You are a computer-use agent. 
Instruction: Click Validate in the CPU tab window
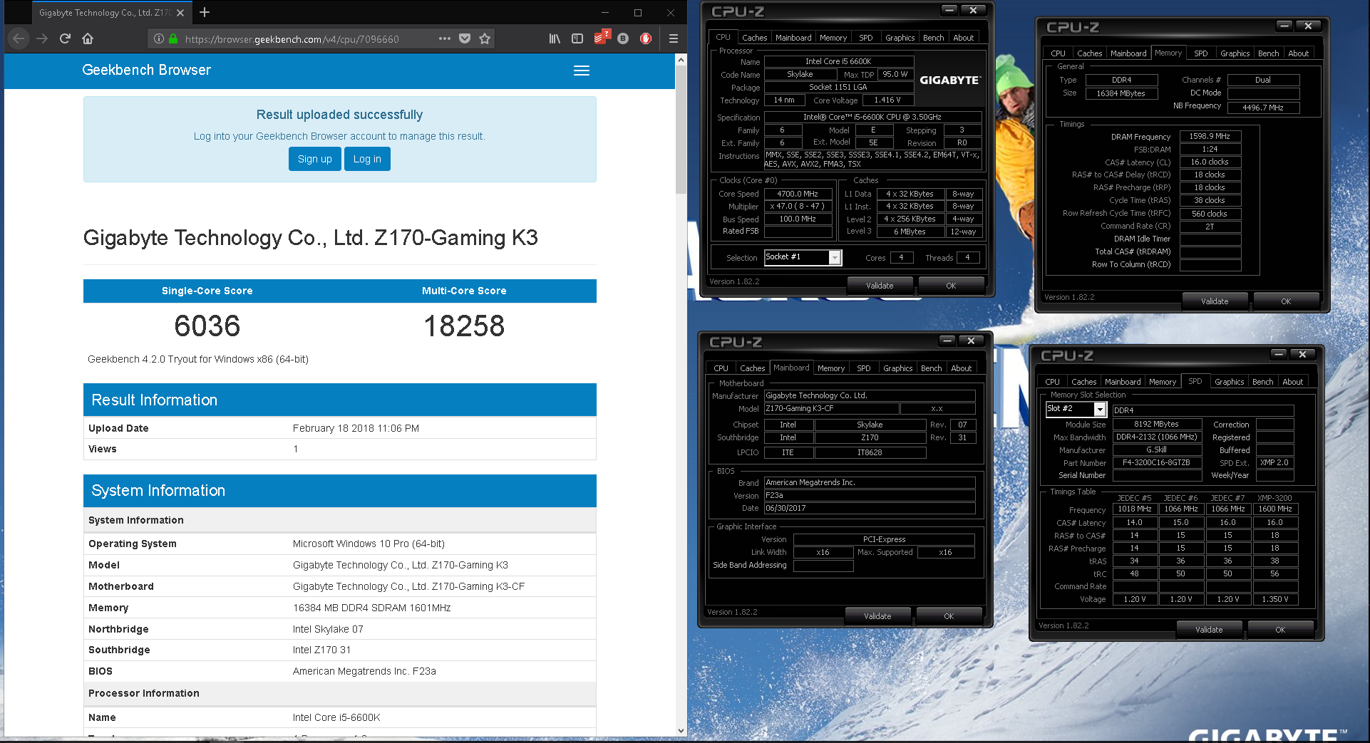pyautogui.click(x=880, y=286)
